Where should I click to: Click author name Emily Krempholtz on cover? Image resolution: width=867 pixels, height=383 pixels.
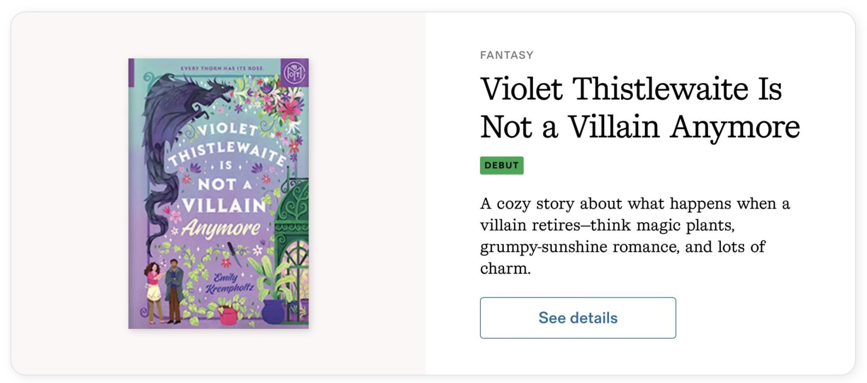click(x=229, y=284)
